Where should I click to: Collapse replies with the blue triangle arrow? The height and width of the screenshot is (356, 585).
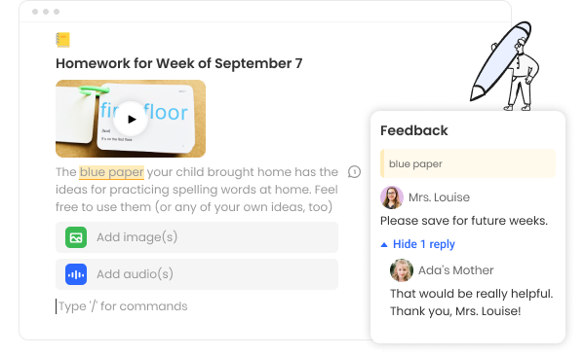pos(384,245)
